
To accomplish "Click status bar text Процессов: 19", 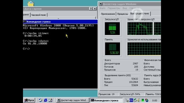I will pyautogui.click(x=107, y=94).
